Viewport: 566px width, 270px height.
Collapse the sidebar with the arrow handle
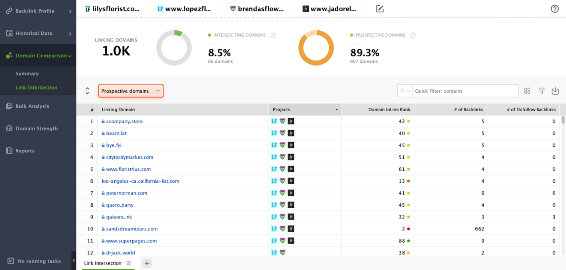pyautogui.click(x=74, y=260)
